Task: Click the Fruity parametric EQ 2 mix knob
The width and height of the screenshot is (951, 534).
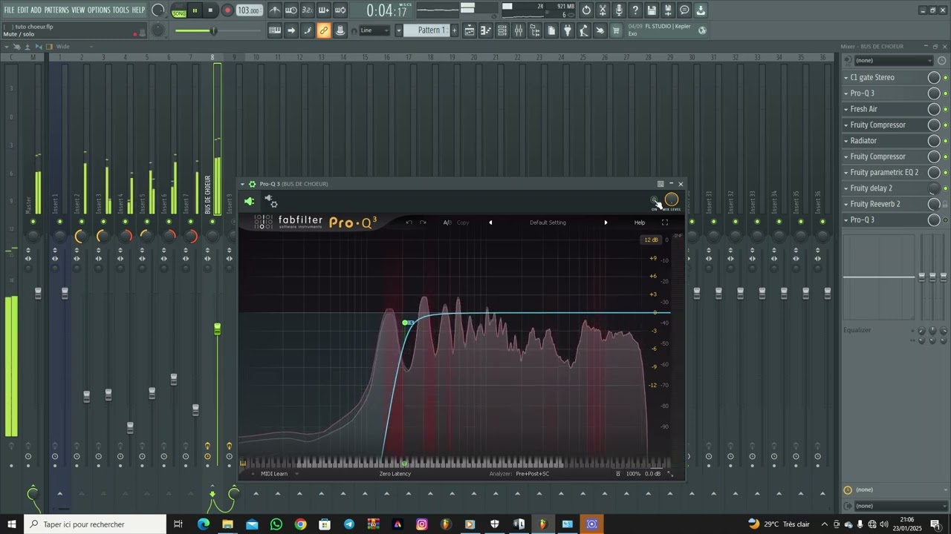Action: pyautogui.click(x=934, y=173)
